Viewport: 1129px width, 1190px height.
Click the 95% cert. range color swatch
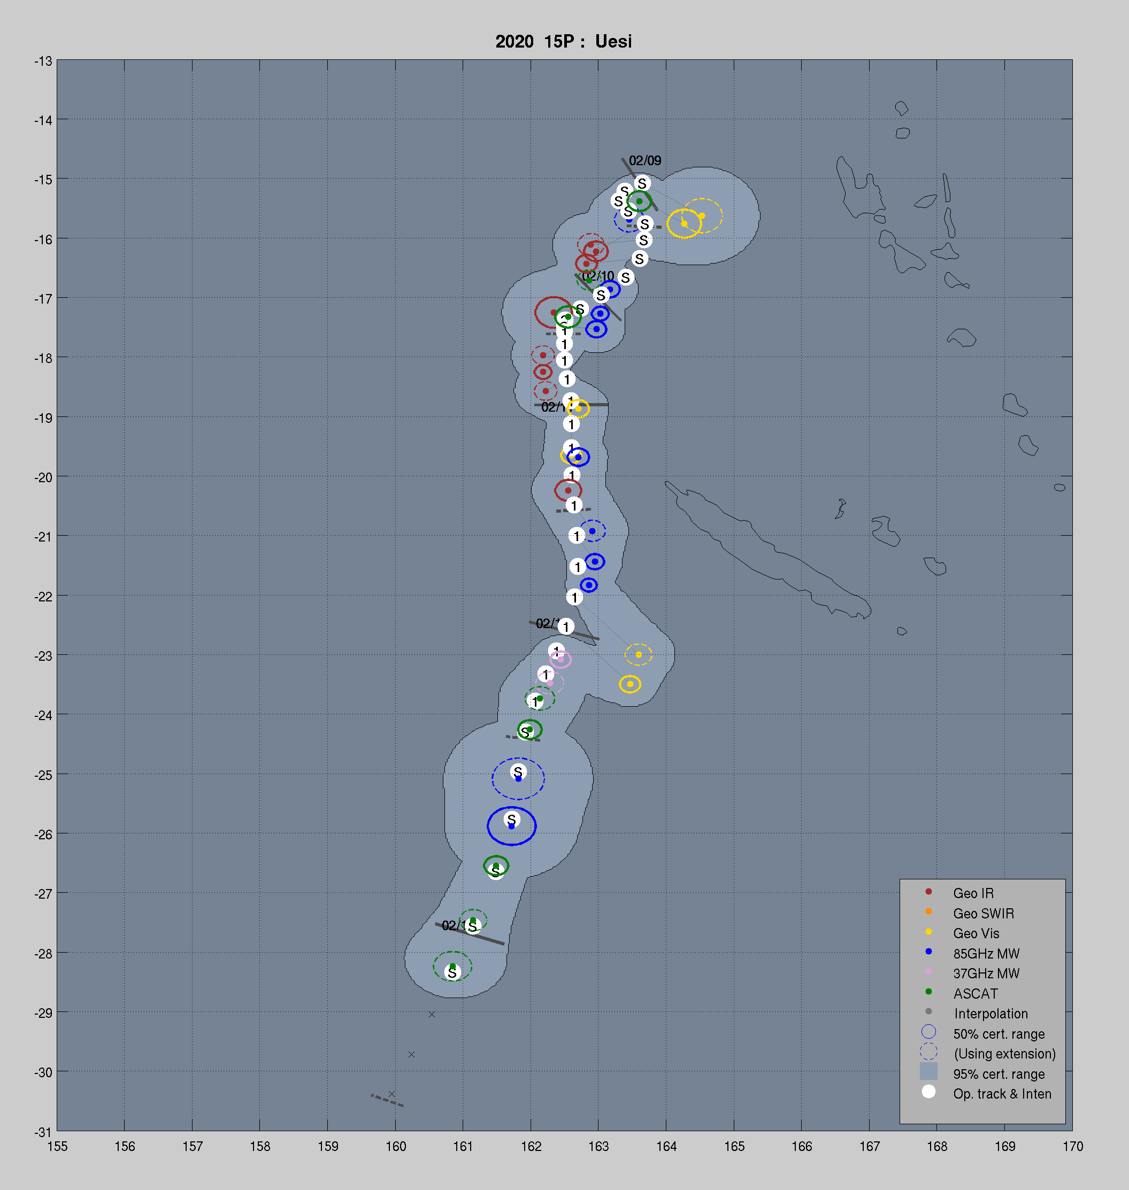pos(928,1071)
